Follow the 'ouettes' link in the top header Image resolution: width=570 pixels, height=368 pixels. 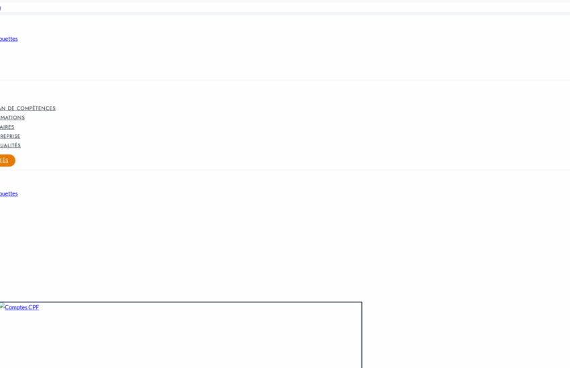pos(9,39)
